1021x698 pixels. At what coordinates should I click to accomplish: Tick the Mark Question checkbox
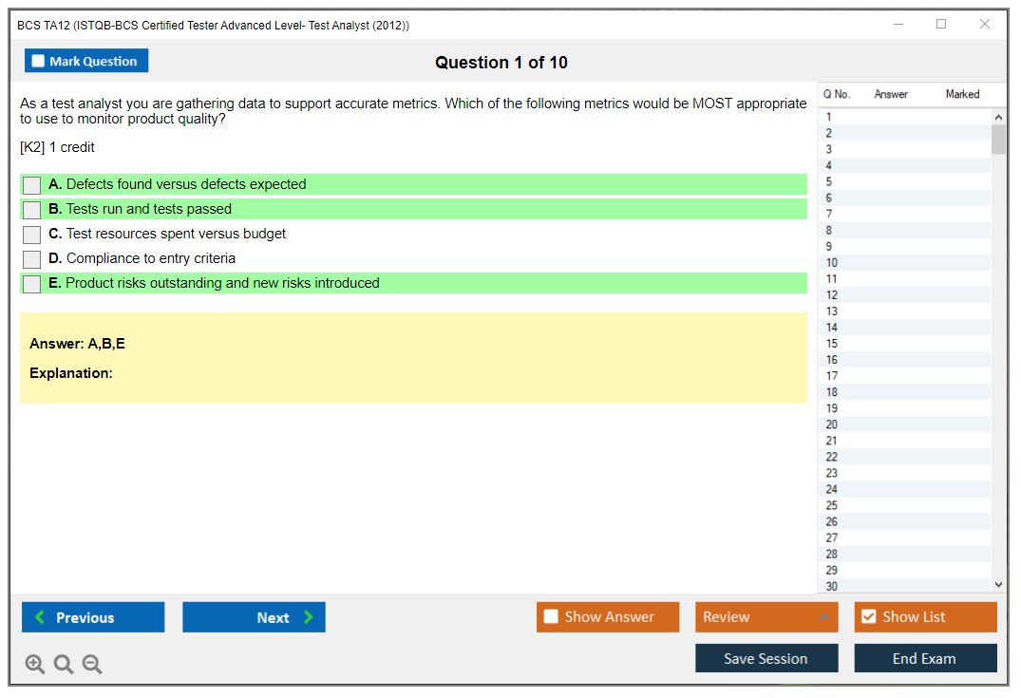pos(38,62)
